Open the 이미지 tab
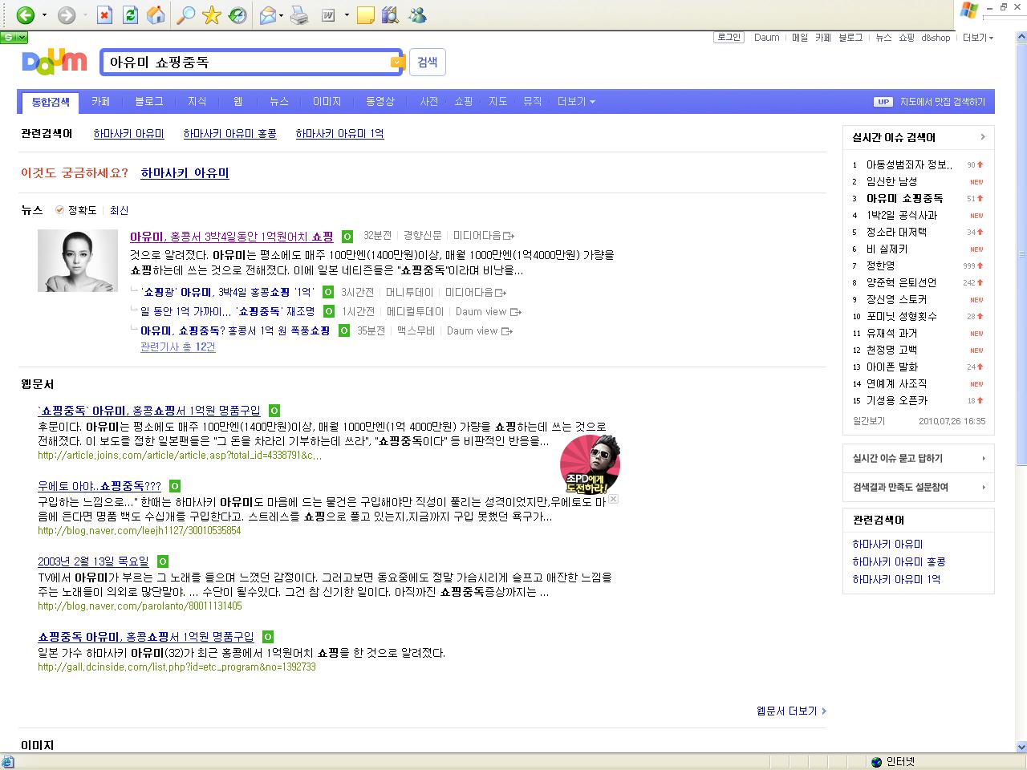The width and height of the screenshot is (1027, 770). tap(327, 102)
